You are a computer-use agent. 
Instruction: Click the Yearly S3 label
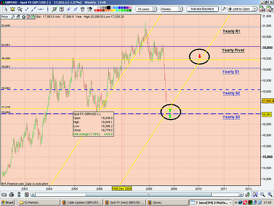coord(231,117)
